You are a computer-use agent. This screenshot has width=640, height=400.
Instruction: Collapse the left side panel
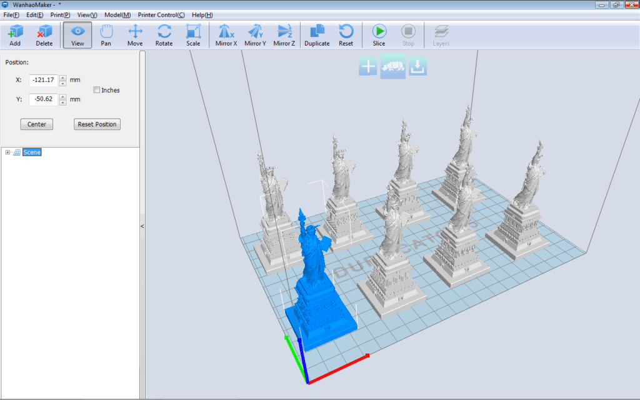[x=142, y=226]
